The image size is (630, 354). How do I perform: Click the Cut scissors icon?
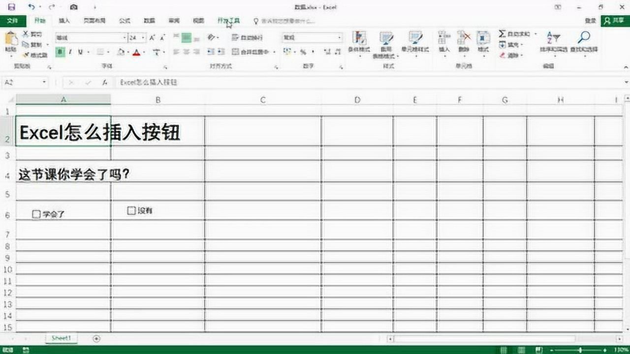[26, 34]
